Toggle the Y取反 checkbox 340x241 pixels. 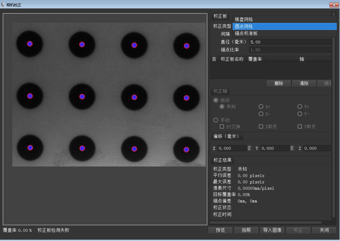pos(300,127)
